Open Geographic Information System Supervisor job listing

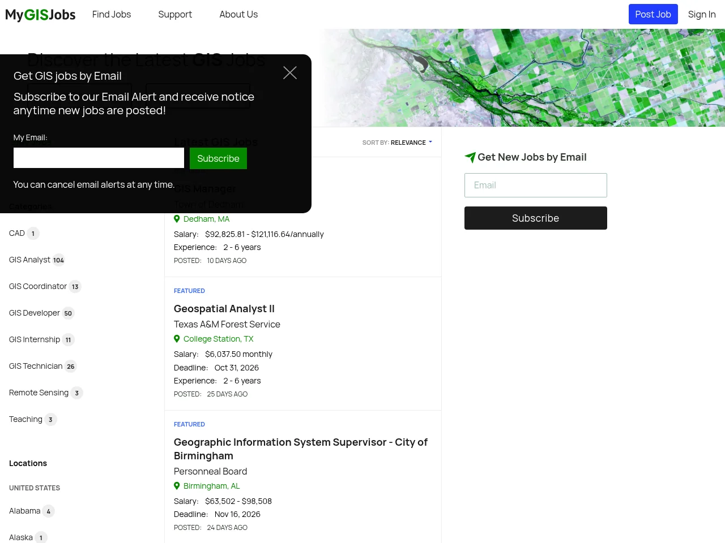[x=301, y=449]
